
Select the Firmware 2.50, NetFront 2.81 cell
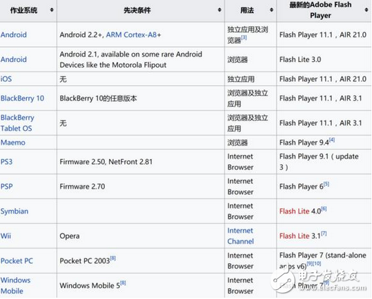(141, 162)
